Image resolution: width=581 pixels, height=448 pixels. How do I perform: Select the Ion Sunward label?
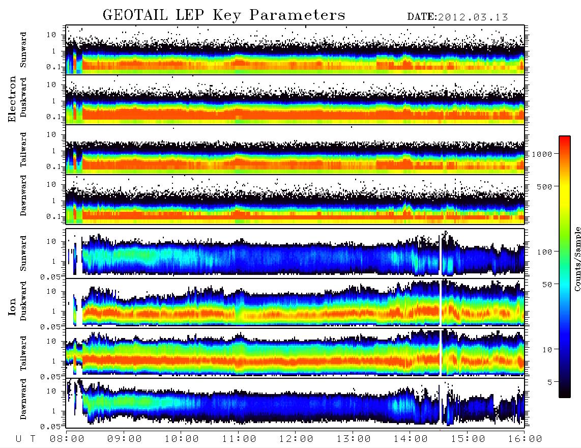point(23,254)
